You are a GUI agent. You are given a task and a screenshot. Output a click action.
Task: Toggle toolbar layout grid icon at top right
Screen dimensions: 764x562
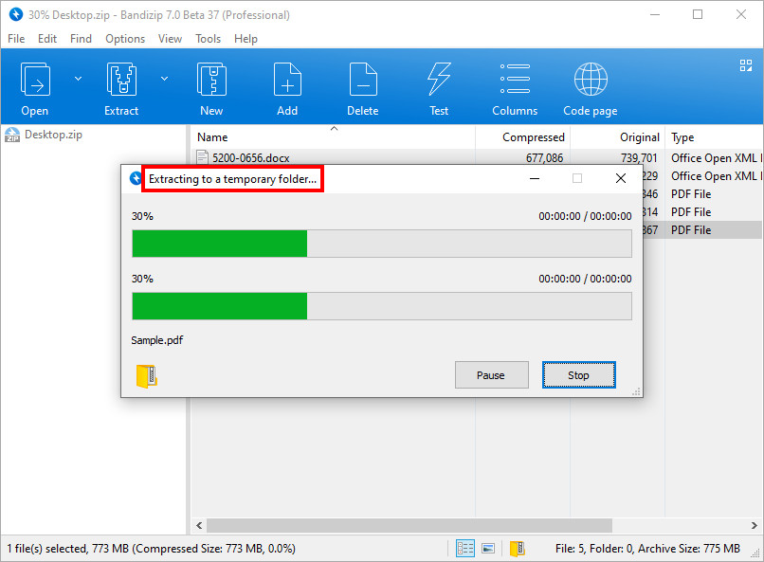[x=745, y=65]
